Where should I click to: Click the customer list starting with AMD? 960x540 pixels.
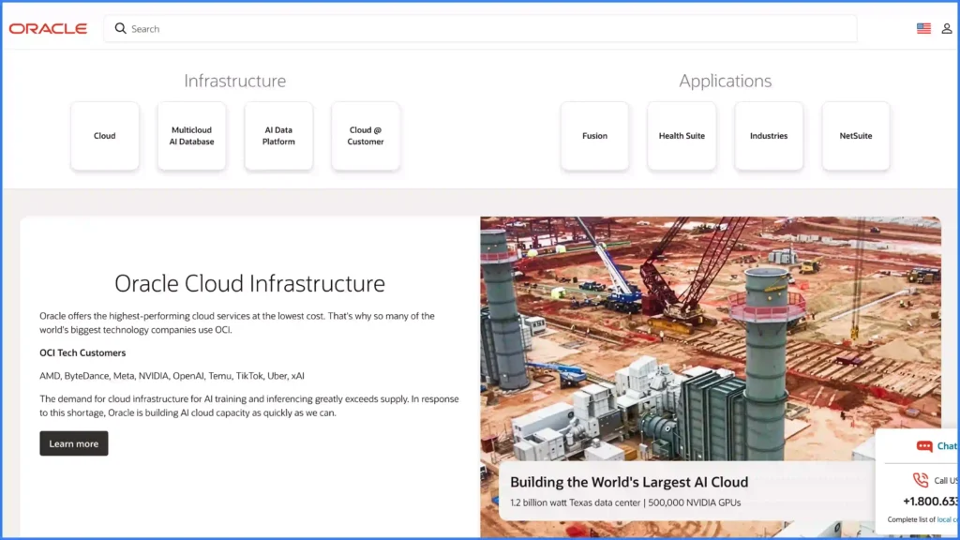(172, 376)
